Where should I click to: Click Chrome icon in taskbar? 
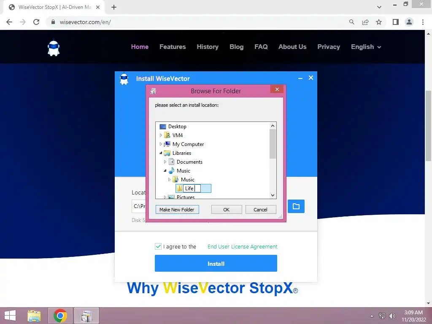click(x=60, y=316)
